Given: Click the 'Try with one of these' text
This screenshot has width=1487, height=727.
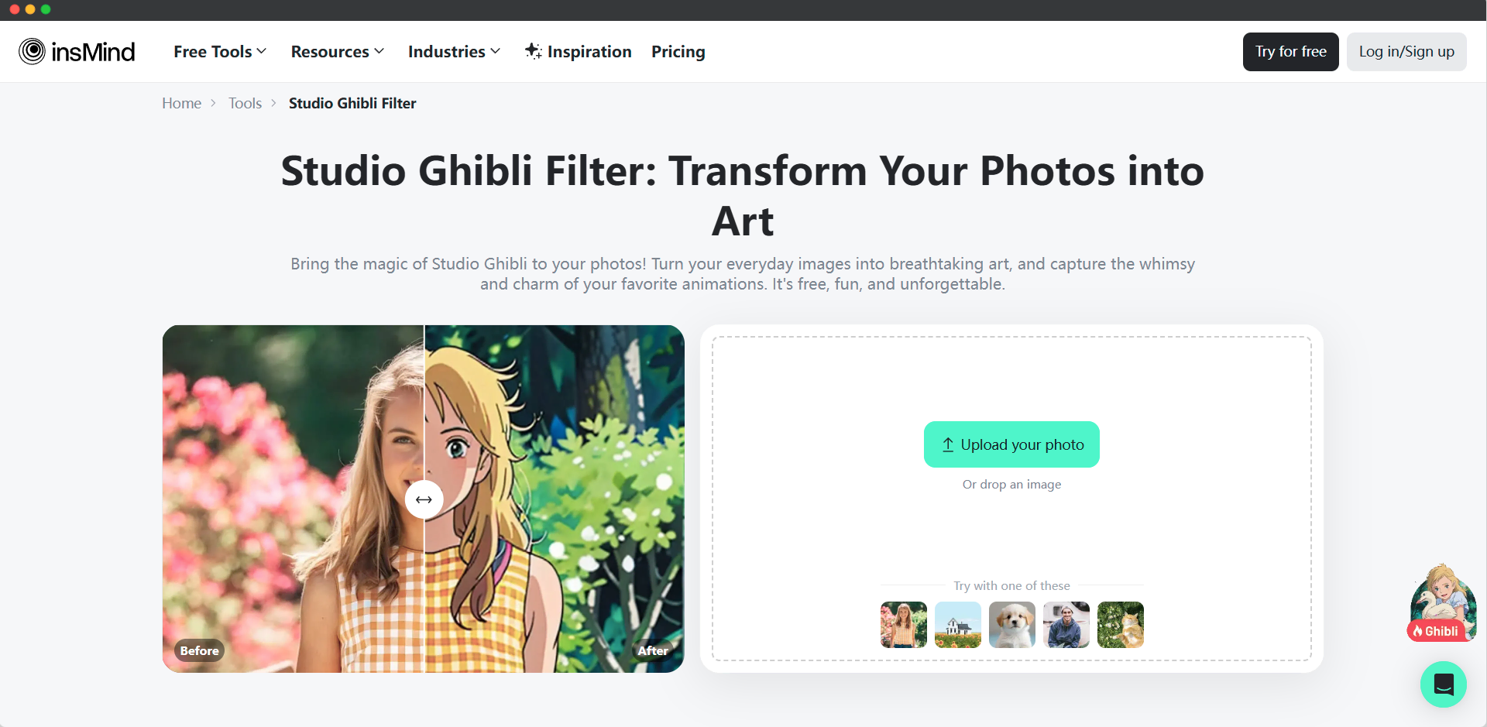Looking at the screenshot, I should (x=1011, y=586).
